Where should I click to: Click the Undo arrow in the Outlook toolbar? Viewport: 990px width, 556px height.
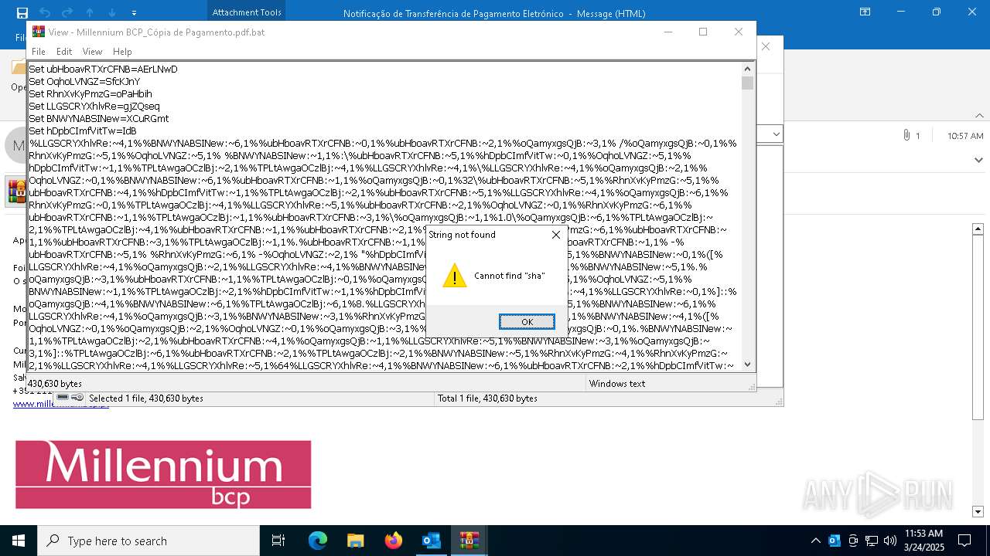(44, 12)
